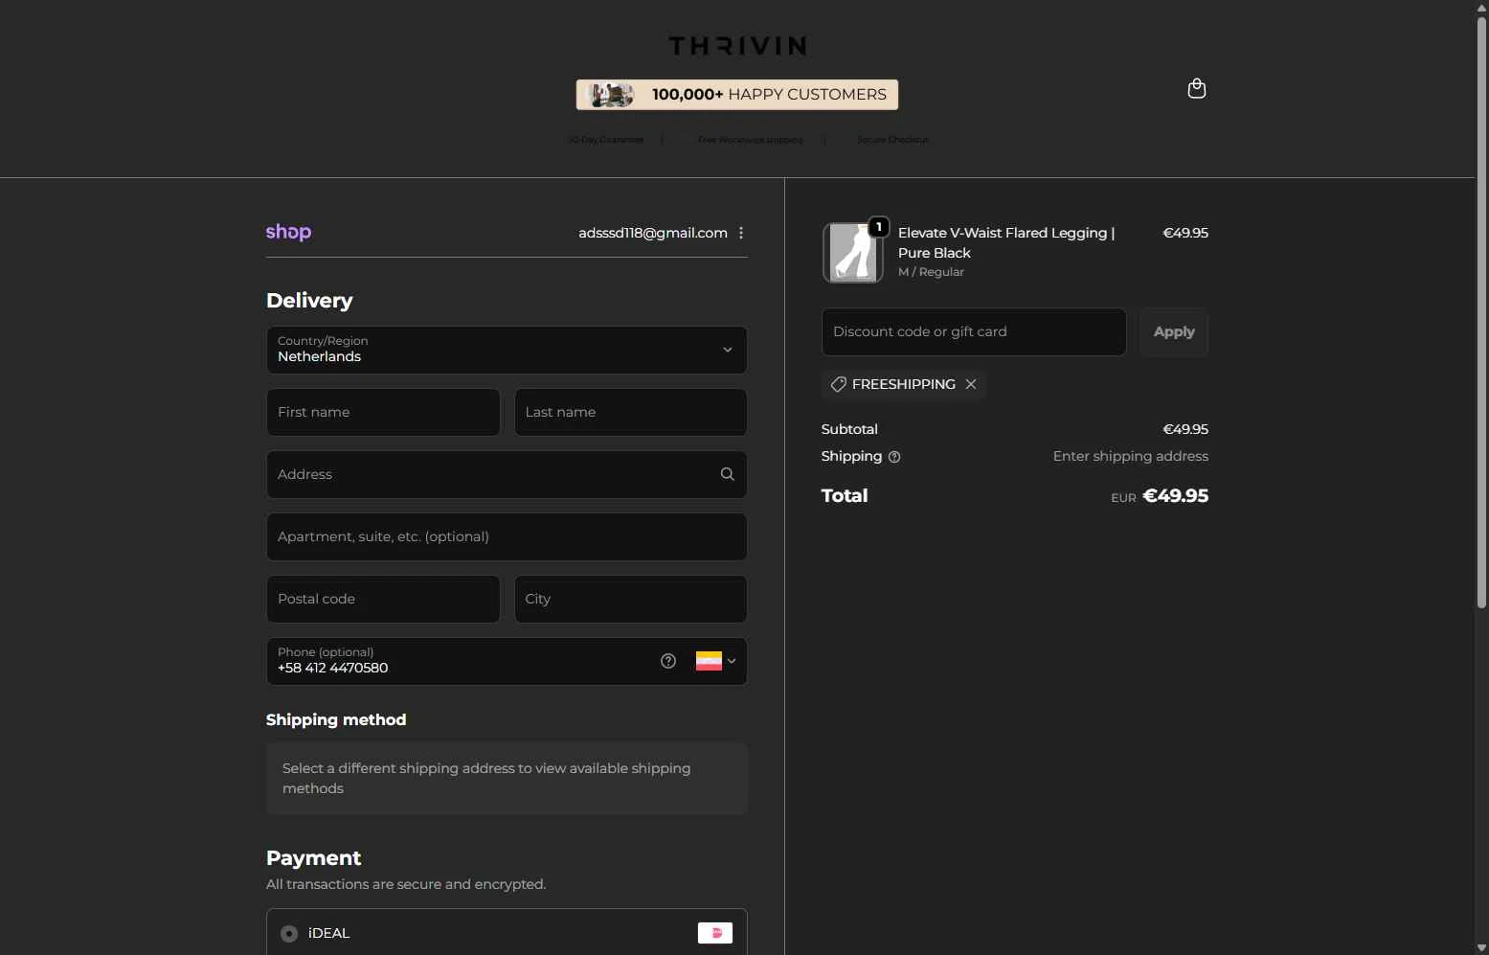Click the iDEAL payment logo
The image size is (1489, 955).
[715, 933]
